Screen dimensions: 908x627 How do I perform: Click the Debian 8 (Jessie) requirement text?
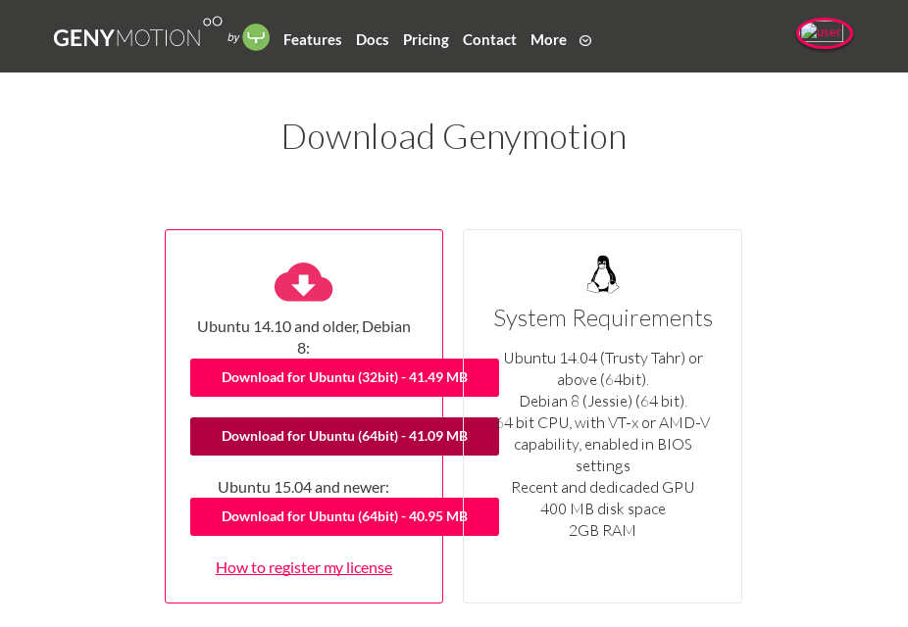coord(603,402)
